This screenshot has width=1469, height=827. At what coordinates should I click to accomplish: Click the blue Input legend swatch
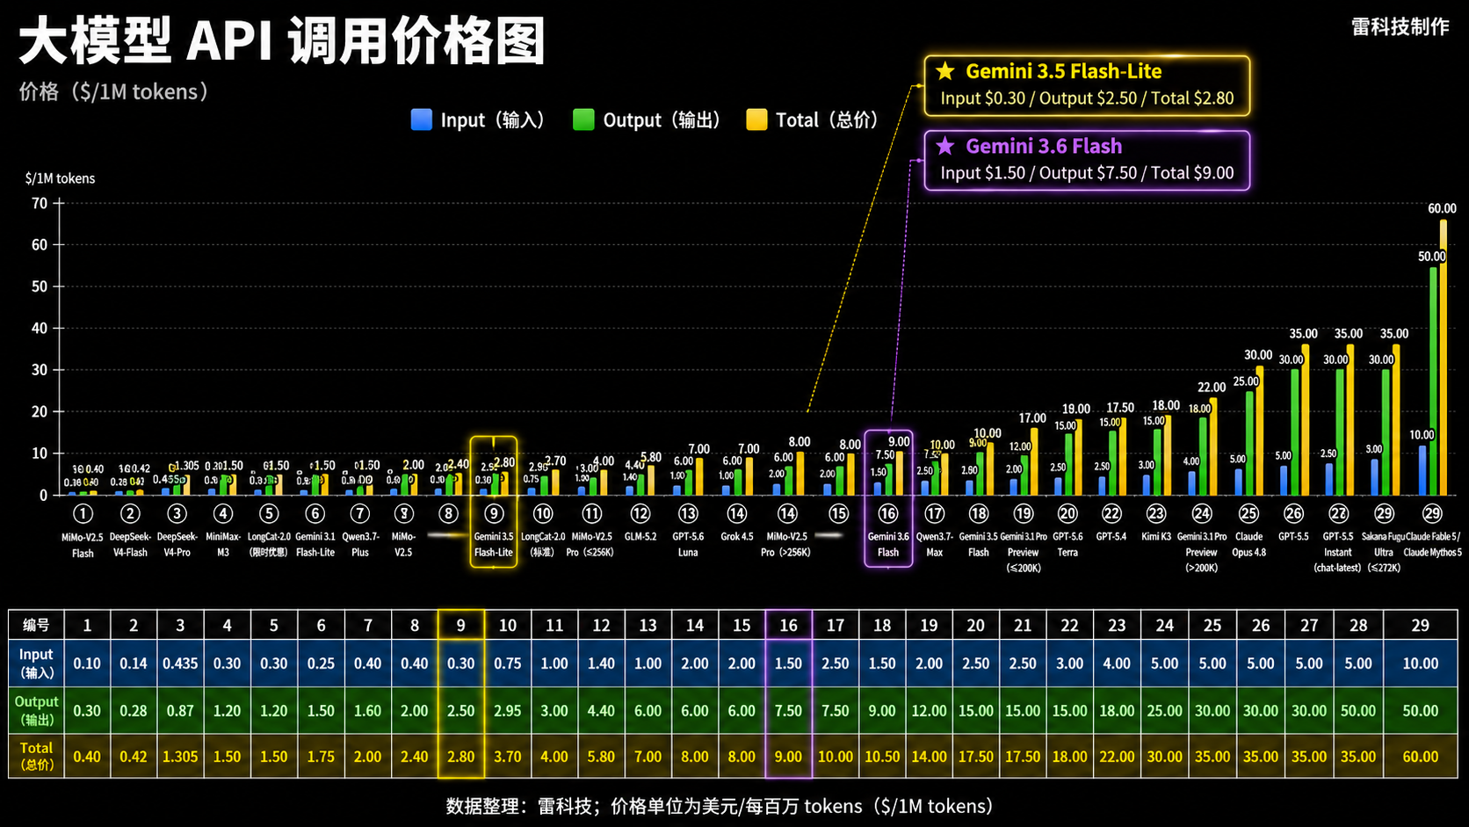pos(422,120)
